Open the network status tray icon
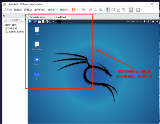This screenshot has height=124, width=160. coord(137,21)
